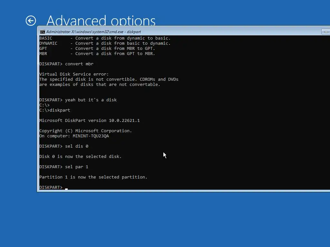Click 'Microsoft DiskPart version 10.0.22621.1' text
Image resolution: width=330 pixels, height=247 pixels.
(90, 121)
